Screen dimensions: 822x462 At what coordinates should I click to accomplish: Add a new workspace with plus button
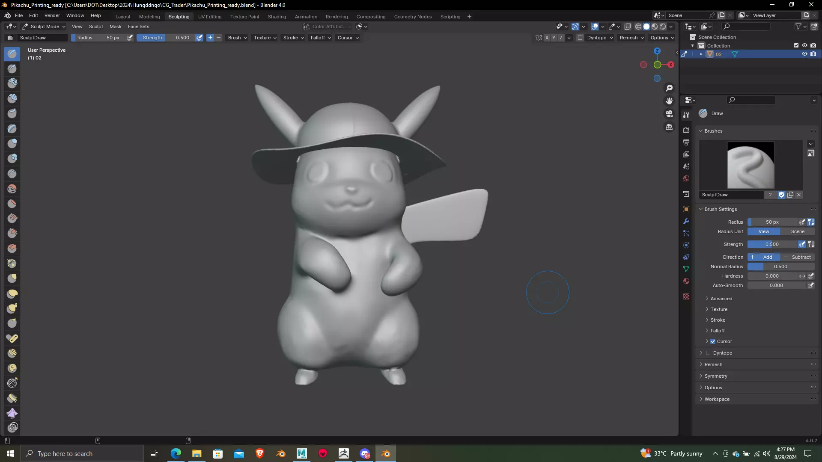tap(469, 17)
